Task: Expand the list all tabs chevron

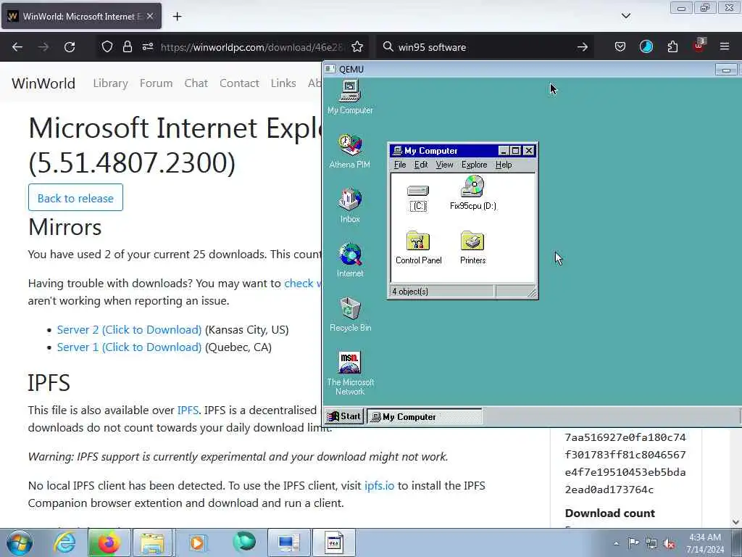Action: 625,16
